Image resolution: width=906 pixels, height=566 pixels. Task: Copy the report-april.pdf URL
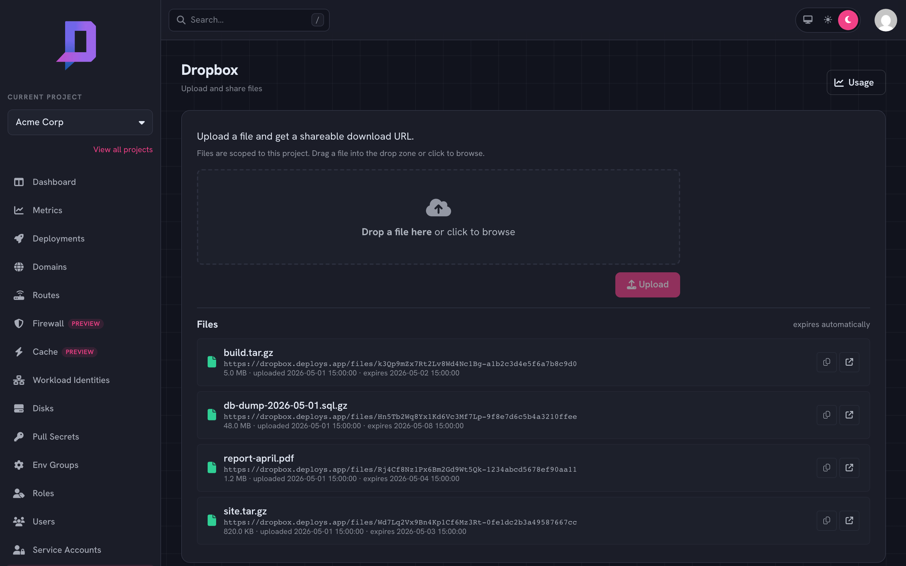click(826, 468)
